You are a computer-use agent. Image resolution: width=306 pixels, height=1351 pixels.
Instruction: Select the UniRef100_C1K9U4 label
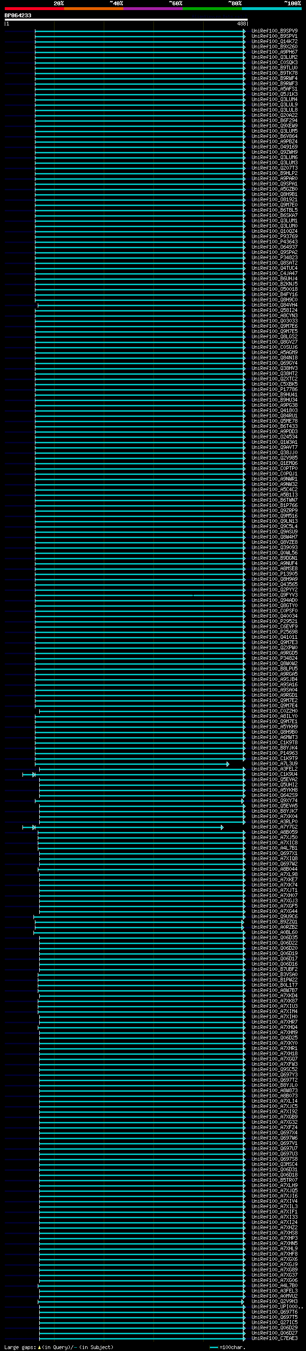point(274,774)
